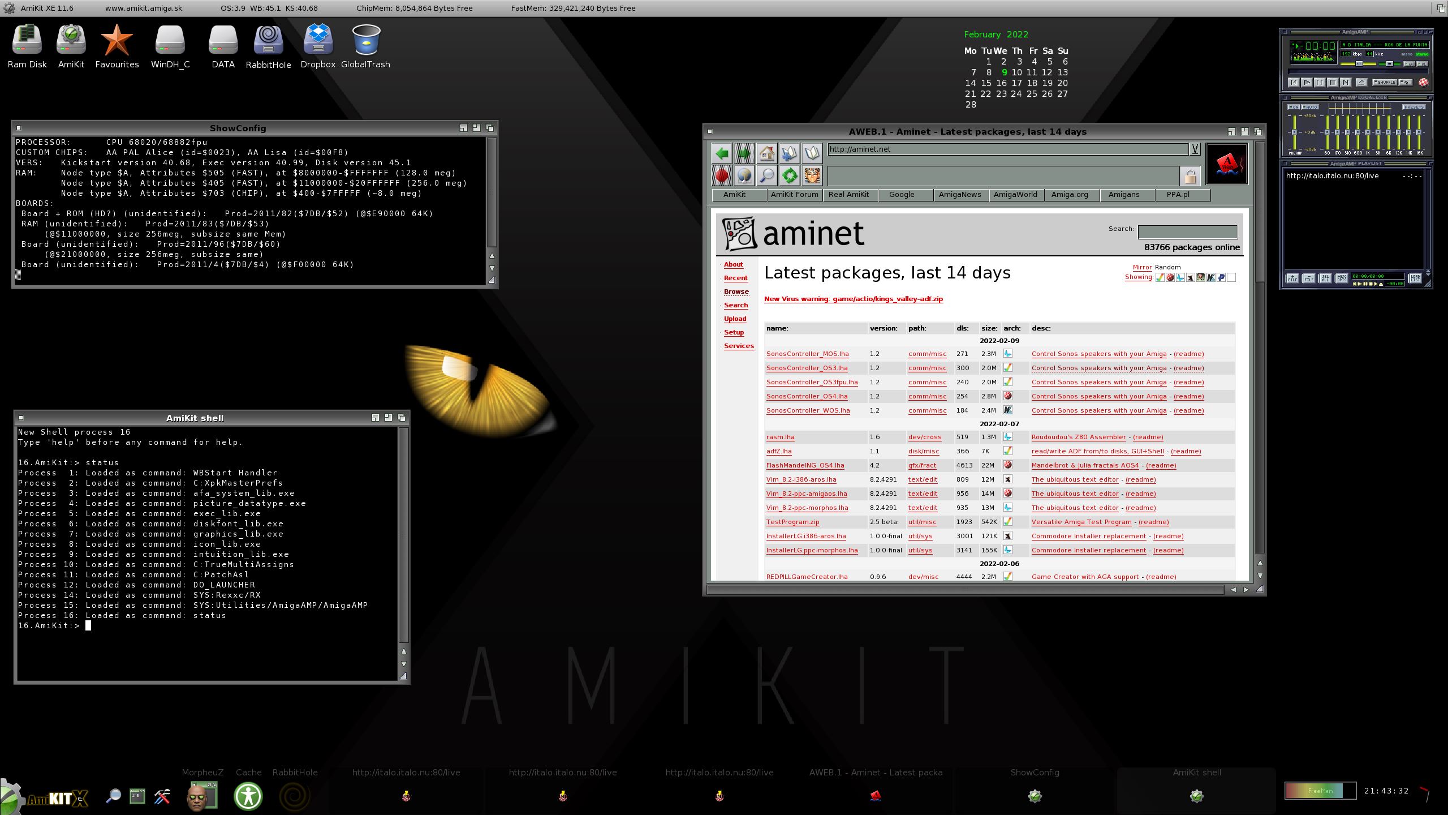Click AmigaAMP's play button
The width and height of the screenshot is (1448, 815).
point(1307,83)
